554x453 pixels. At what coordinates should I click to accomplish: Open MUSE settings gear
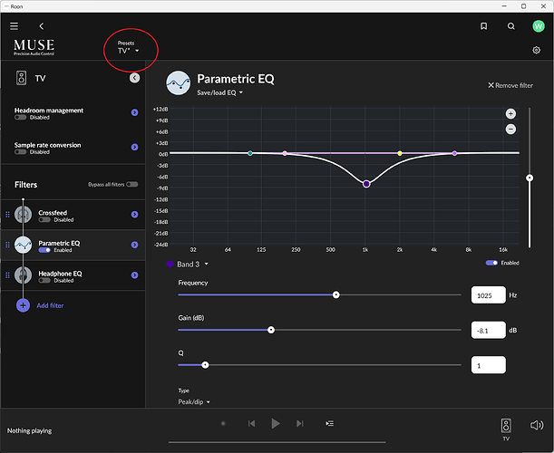click(536, 50)
